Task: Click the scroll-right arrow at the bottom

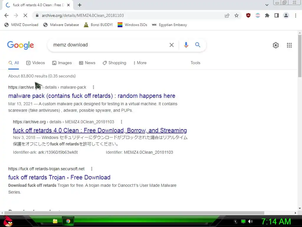Action: point(296,213)
